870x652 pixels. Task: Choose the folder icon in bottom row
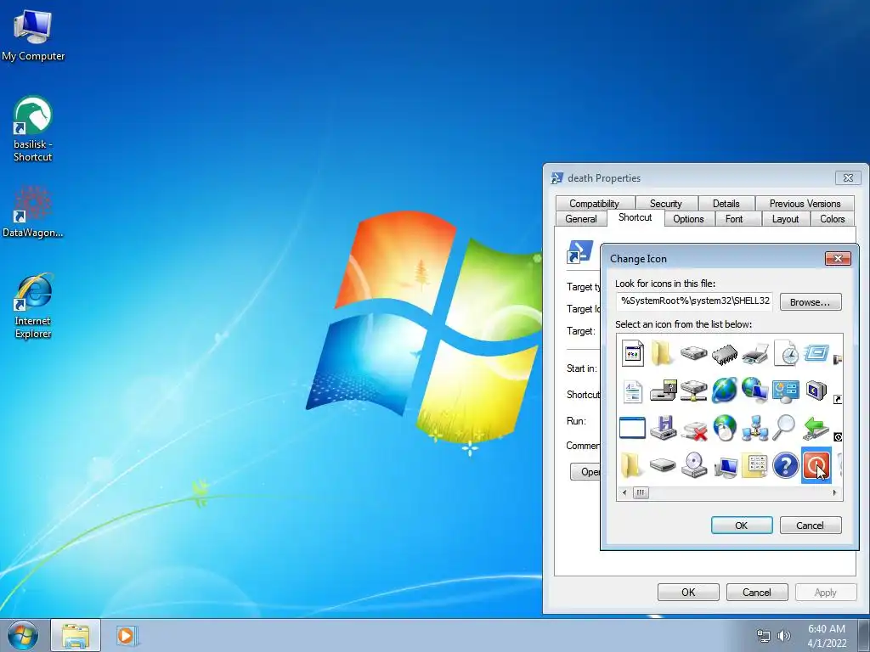[x=631, y=465]
